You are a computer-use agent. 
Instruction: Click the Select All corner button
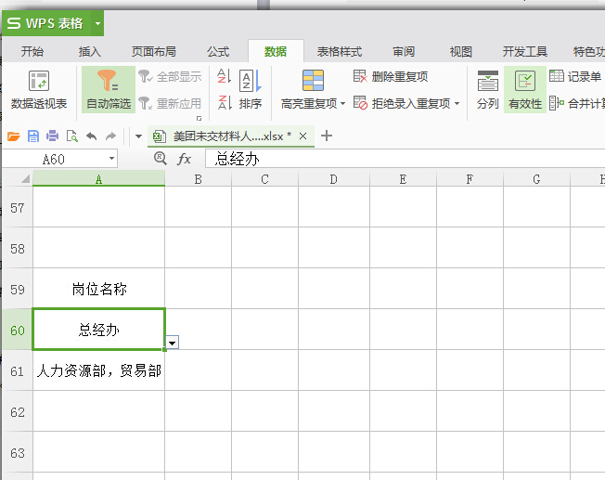pos(17,179)
